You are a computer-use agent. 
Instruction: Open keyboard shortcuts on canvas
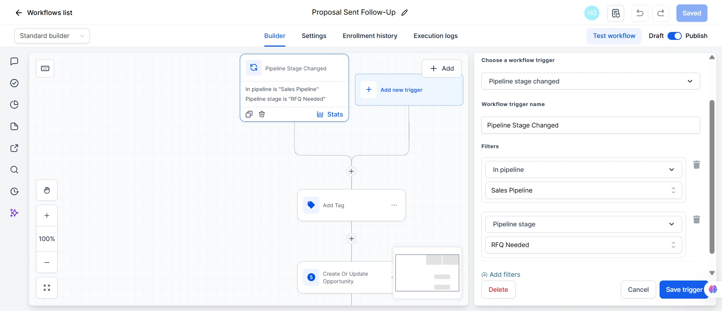pyautogui.click(x=45, y=68)
